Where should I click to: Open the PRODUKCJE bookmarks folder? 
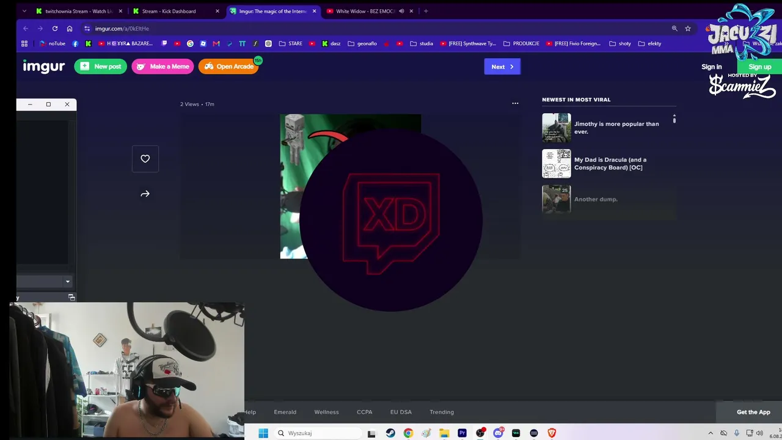[x=521, y=43]
